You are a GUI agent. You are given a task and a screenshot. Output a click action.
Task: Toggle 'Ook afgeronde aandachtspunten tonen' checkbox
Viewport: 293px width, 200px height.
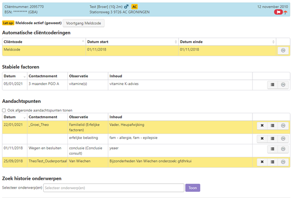[x=5, y=110]
